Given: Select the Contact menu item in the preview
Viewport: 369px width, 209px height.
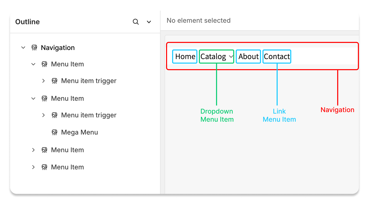Looking at the screenshot, I should (x=277, y=57).
